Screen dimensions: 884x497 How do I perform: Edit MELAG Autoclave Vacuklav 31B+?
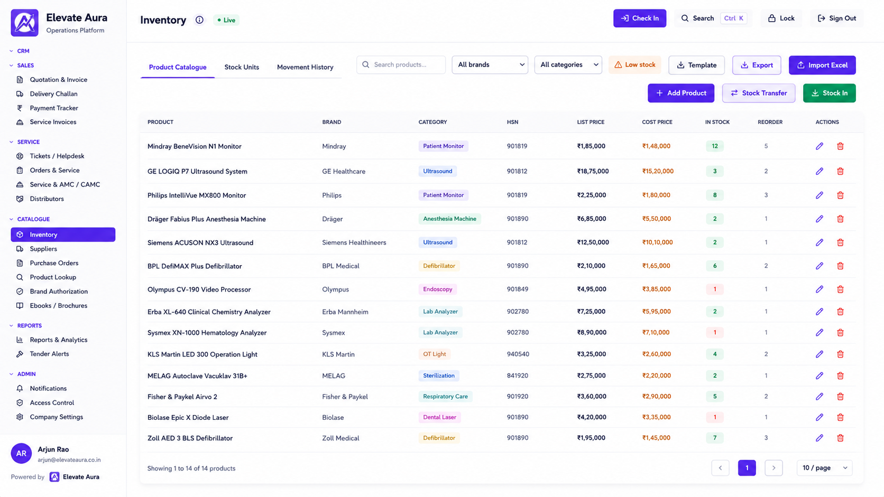tap(819, 376)
